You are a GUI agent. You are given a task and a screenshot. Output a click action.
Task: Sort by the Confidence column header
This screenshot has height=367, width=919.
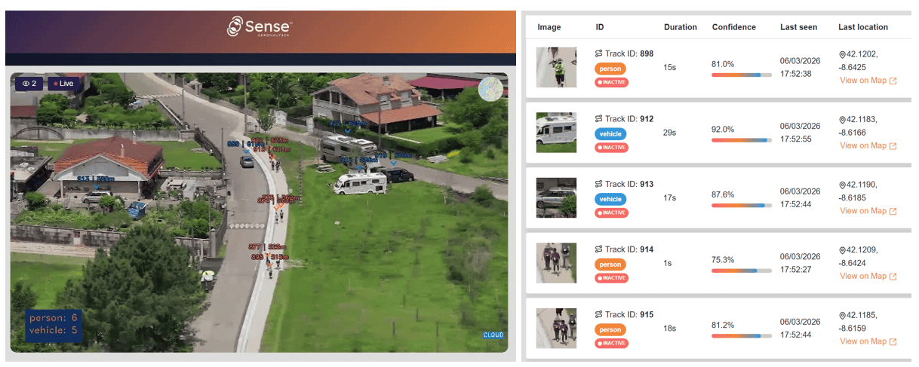click(x=734, y=27)
